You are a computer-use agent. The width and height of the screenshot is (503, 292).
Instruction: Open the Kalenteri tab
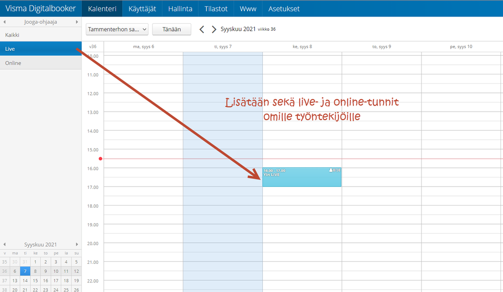click(102, 9)
